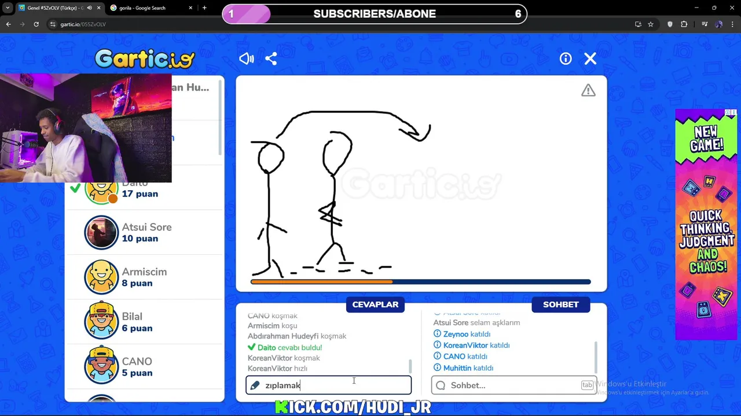The height and width of the screenshot is (416, 741).
Task: Click the 'KoreanViktor hızlı' answer line
Action: click(x=277, y=368)
